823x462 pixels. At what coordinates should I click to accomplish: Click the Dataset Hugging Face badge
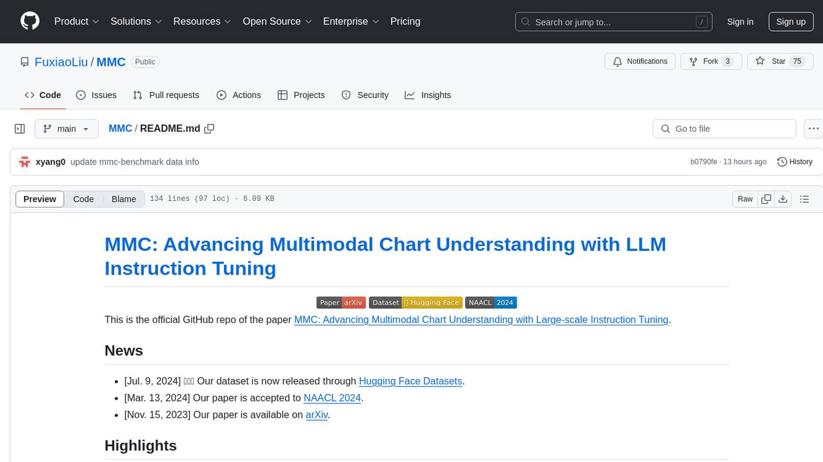[416, 302]
